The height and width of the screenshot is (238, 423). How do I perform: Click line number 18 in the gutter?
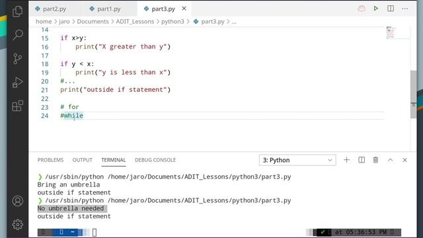pos(45,64)
